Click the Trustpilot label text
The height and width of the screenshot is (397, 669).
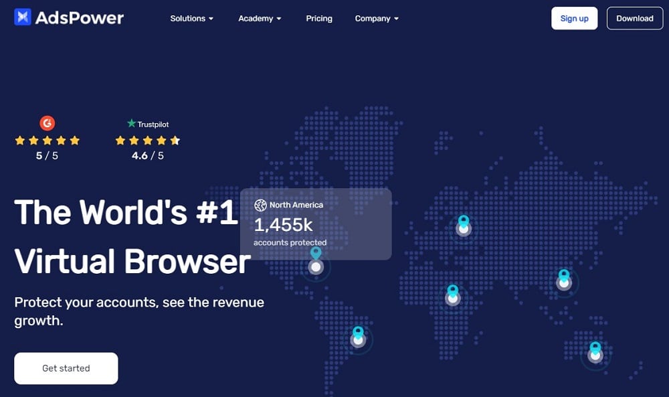[153, 125]
